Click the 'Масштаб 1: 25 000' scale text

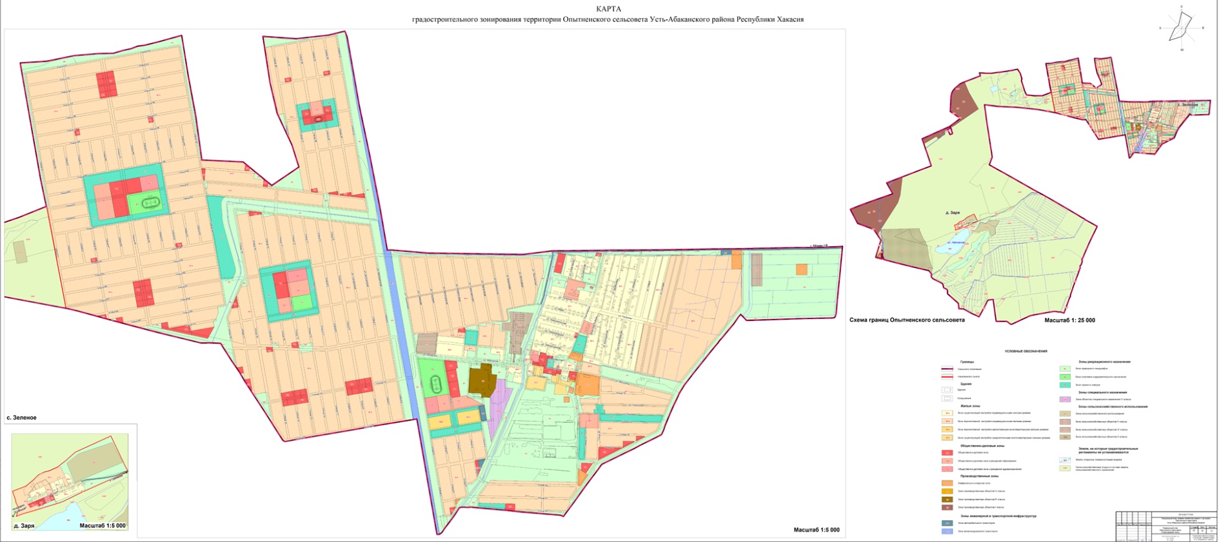pyautogui.click(x=1069, y=320)
